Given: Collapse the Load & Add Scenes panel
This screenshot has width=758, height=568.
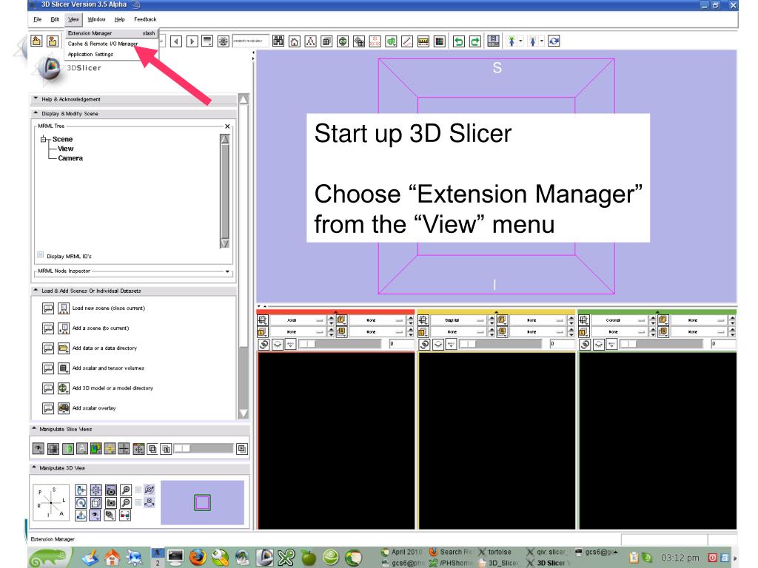Looking at the screenshot, I should click(x=36, y=290).
